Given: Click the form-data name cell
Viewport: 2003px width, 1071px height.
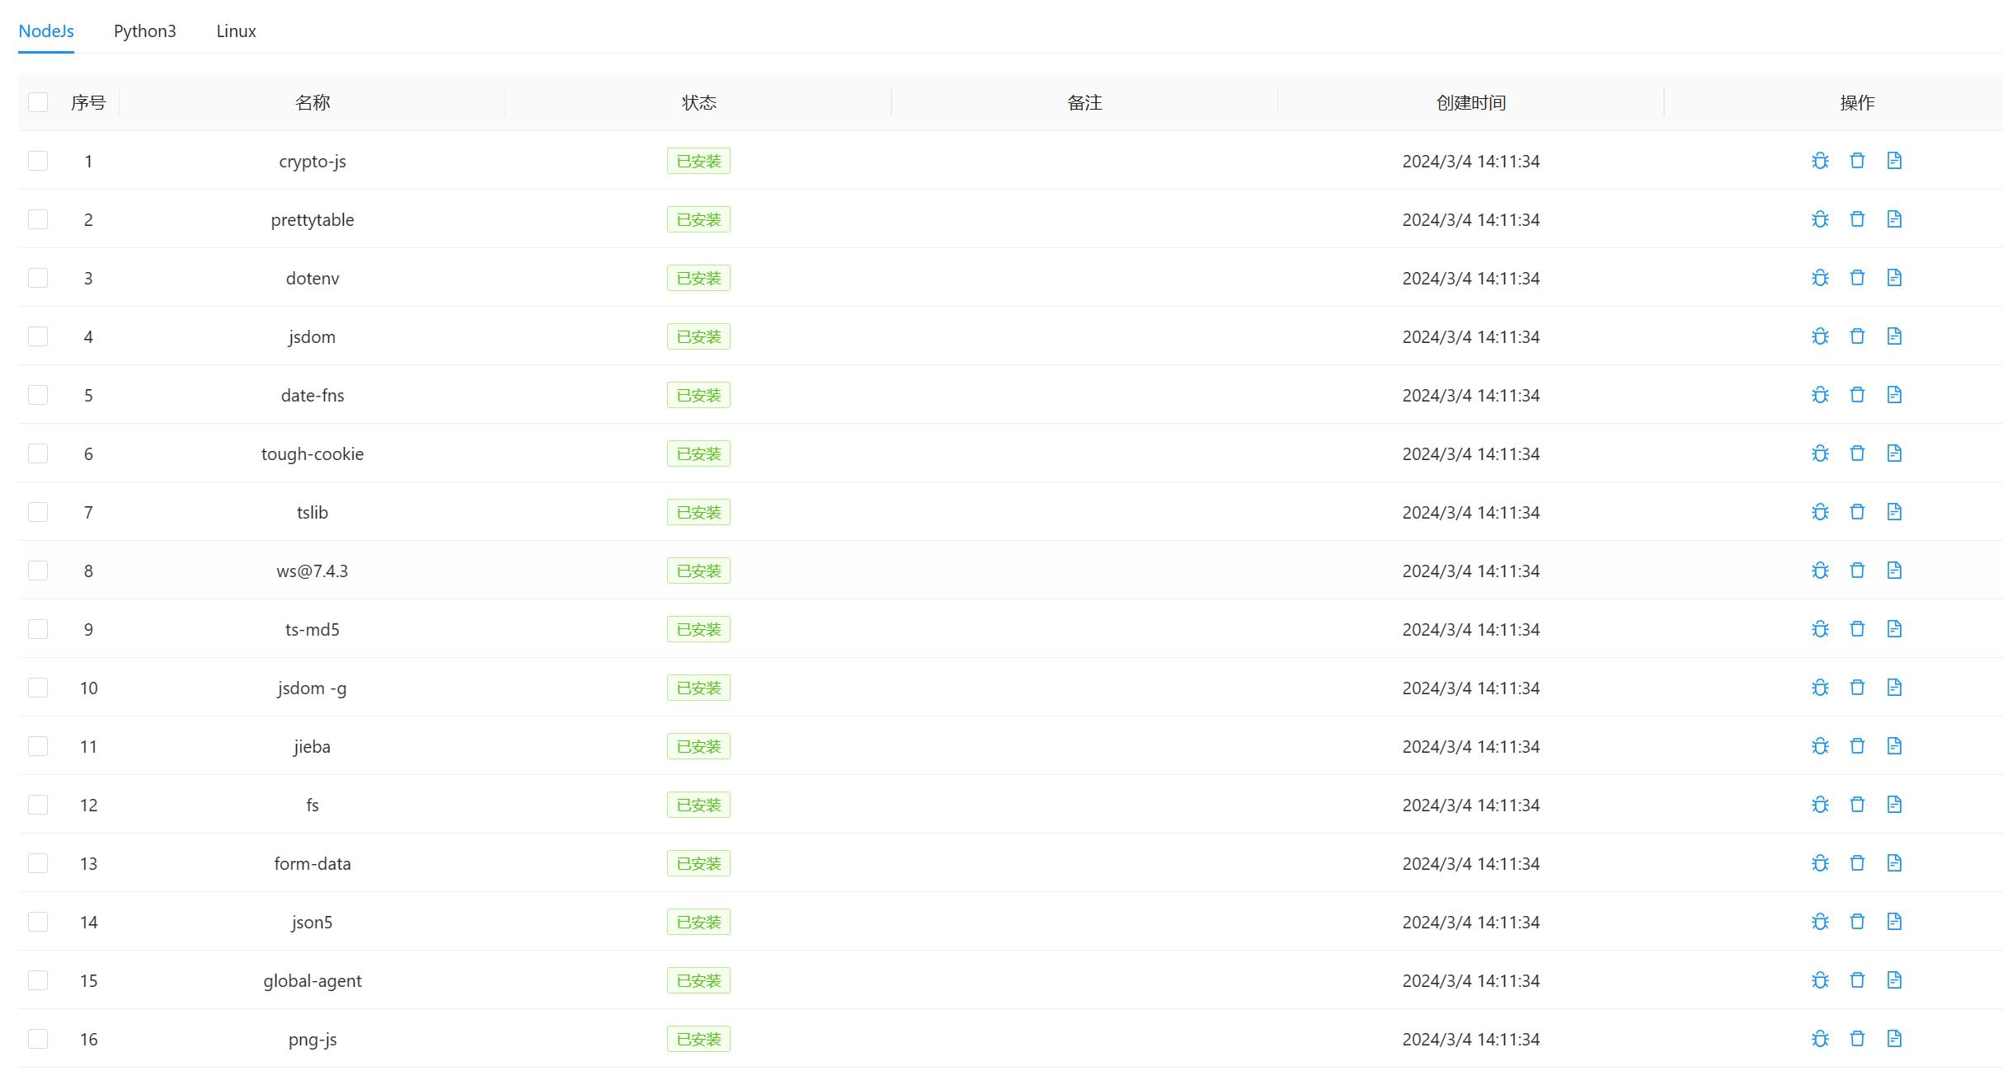Looking at the screenshot, I should tap(313, 863).
